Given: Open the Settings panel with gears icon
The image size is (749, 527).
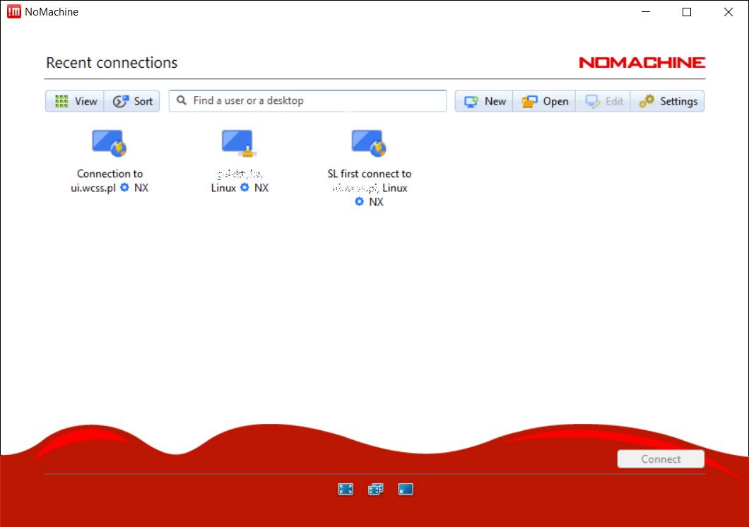Looking at the screenshot, I should point(668,101).
